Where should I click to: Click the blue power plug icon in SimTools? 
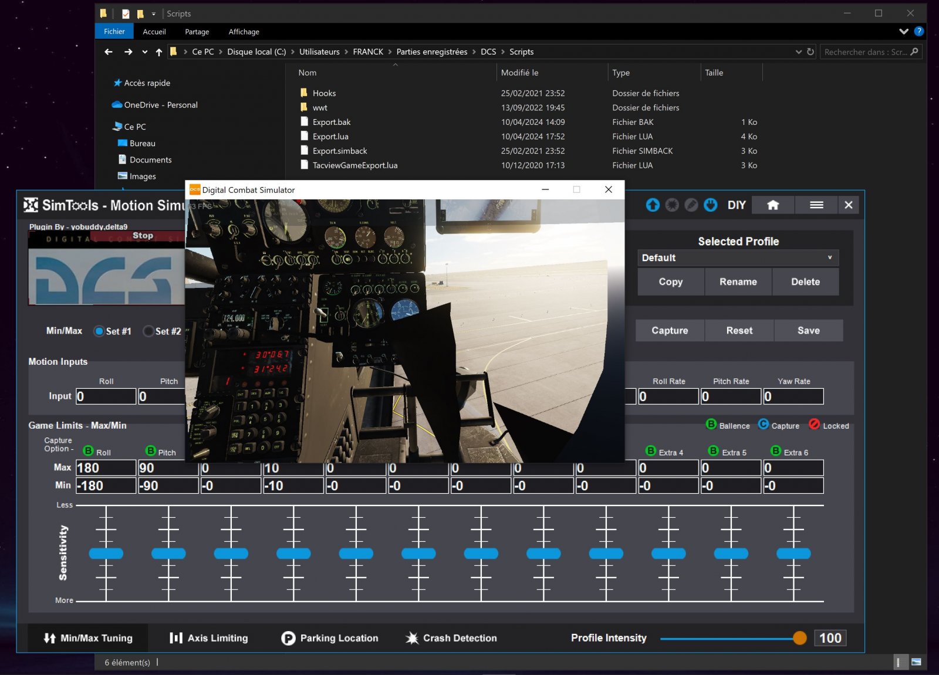tap(711, 205)
